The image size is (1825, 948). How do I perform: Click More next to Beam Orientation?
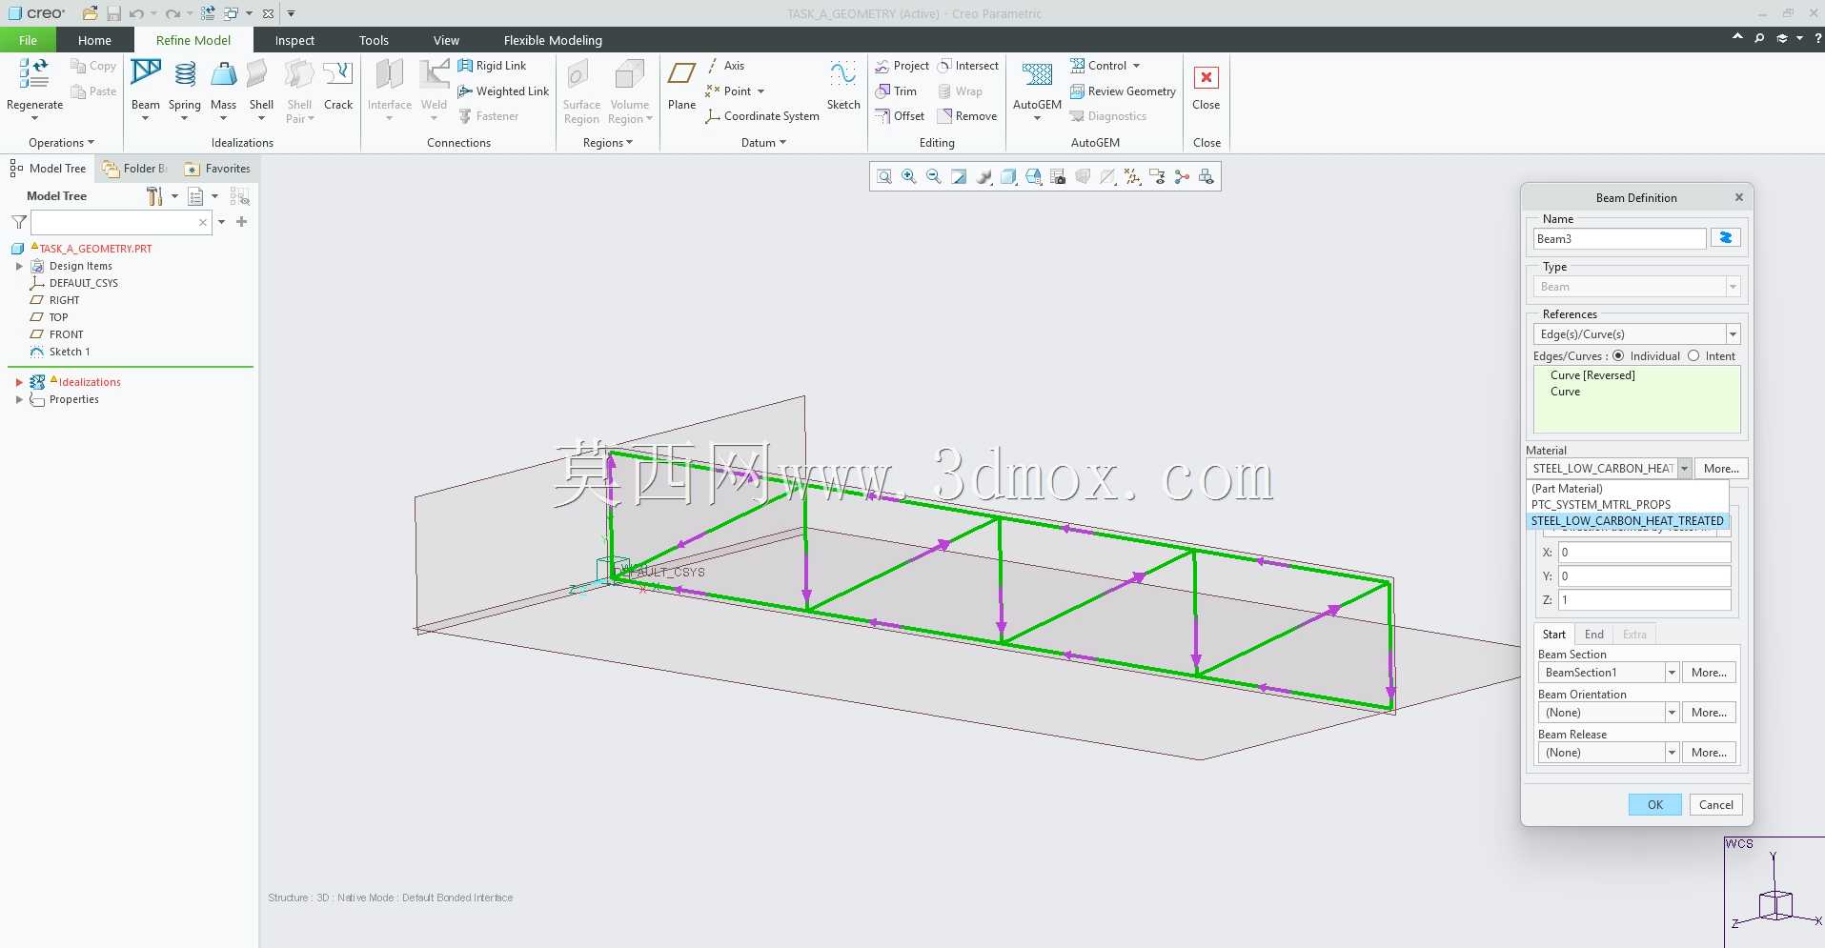pyautogui.click(x=1709, y=713)
